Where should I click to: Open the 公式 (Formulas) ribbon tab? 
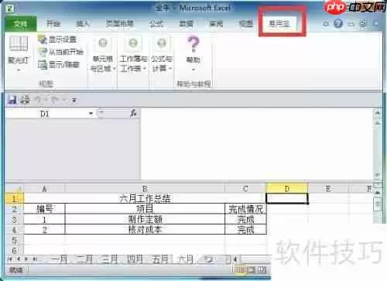coord(156,24)
